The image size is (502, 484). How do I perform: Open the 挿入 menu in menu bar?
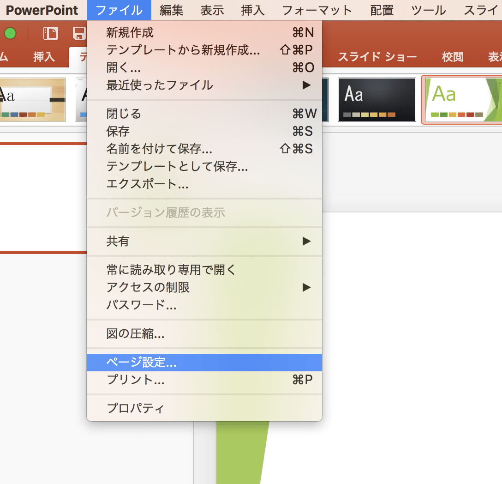pyautogui.click(x=252, y=10)
